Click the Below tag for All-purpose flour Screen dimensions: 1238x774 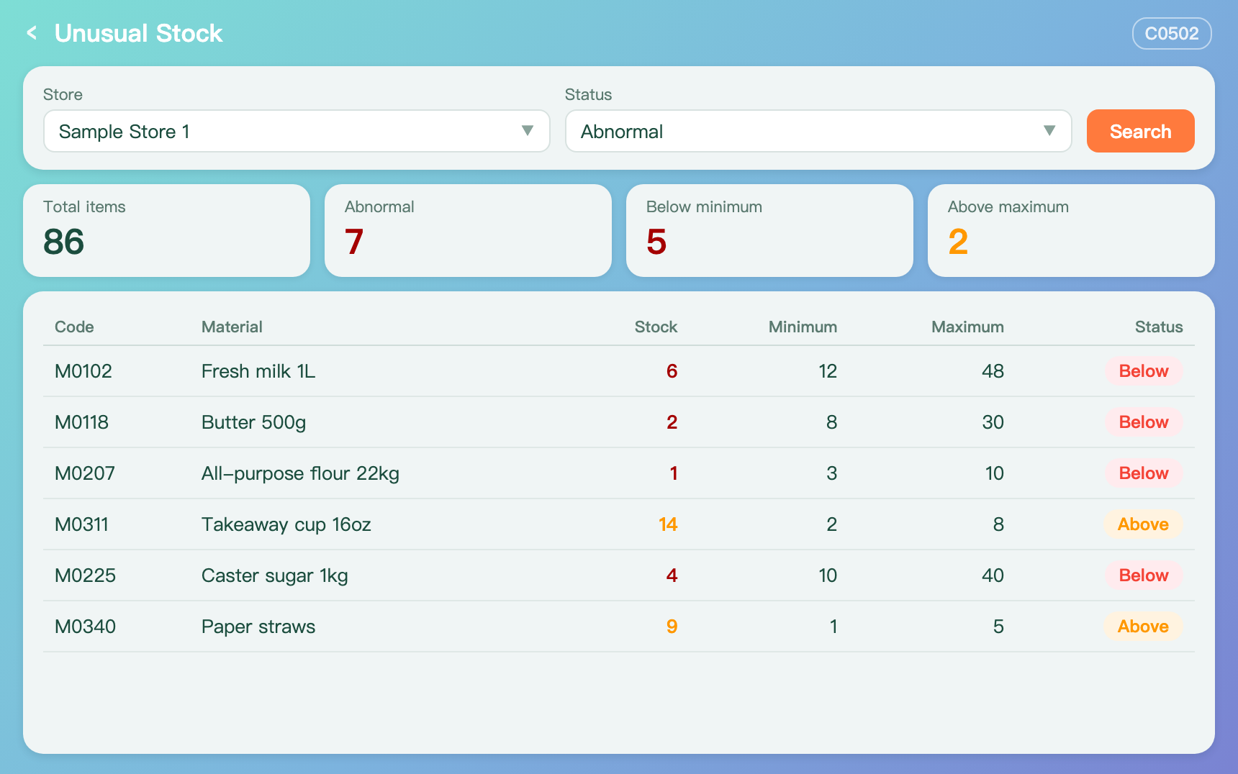(1144, 473)
